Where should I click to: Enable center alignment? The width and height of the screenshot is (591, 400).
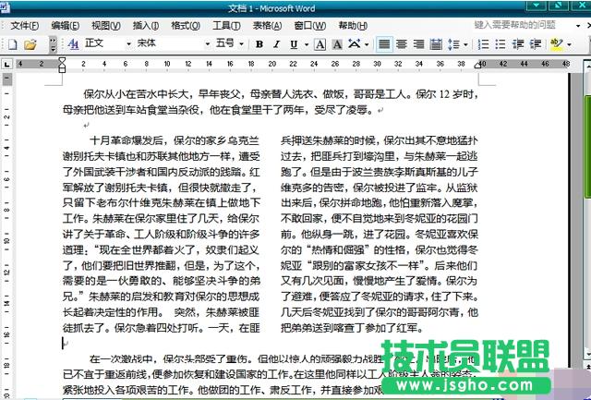(403, 43)
